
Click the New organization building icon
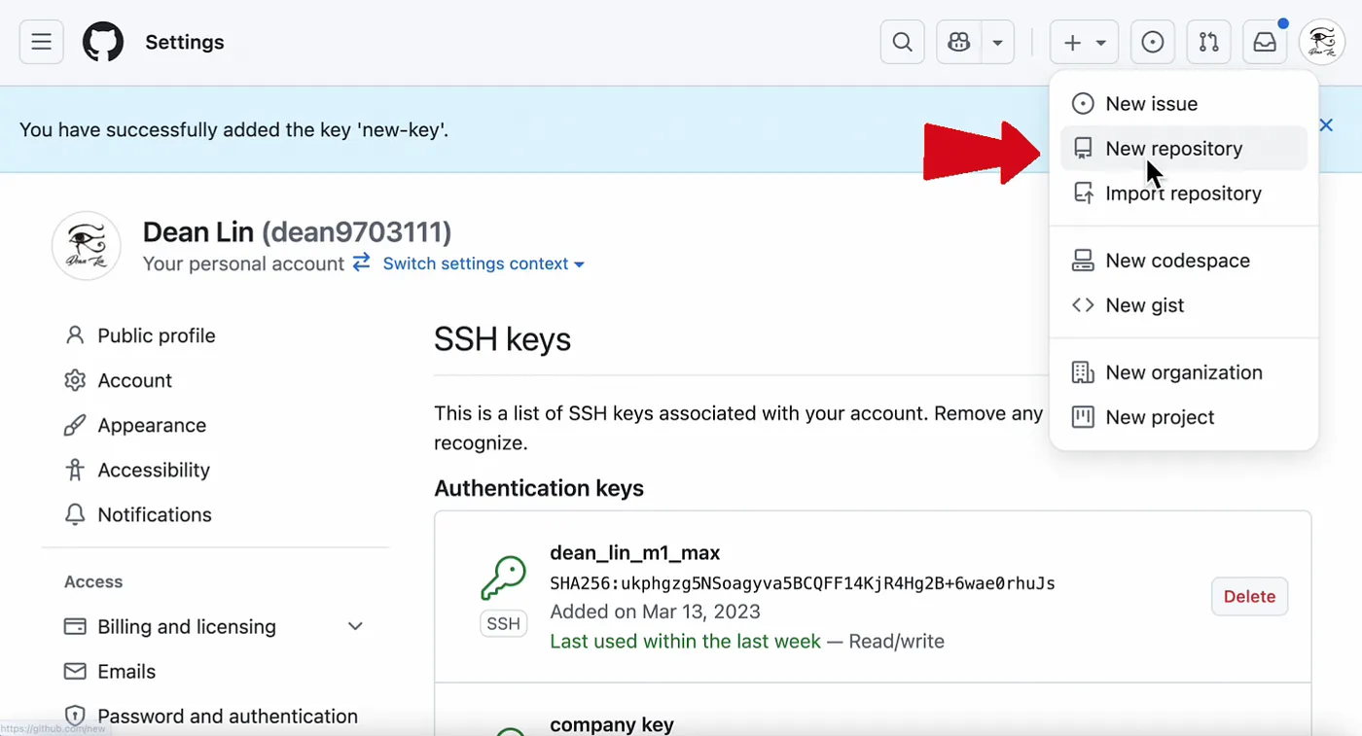pos(1083,372)
